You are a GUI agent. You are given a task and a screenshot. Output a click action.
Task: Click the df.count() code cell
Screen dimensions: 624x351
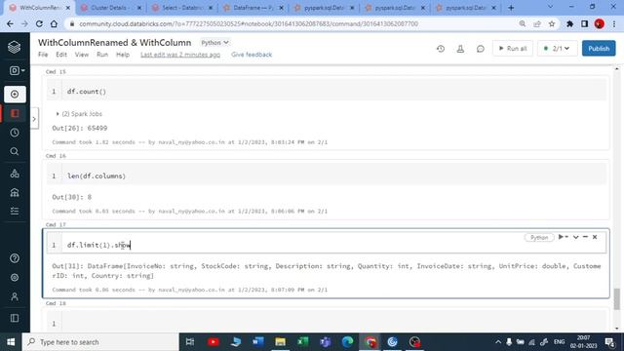tap(327, 92)
